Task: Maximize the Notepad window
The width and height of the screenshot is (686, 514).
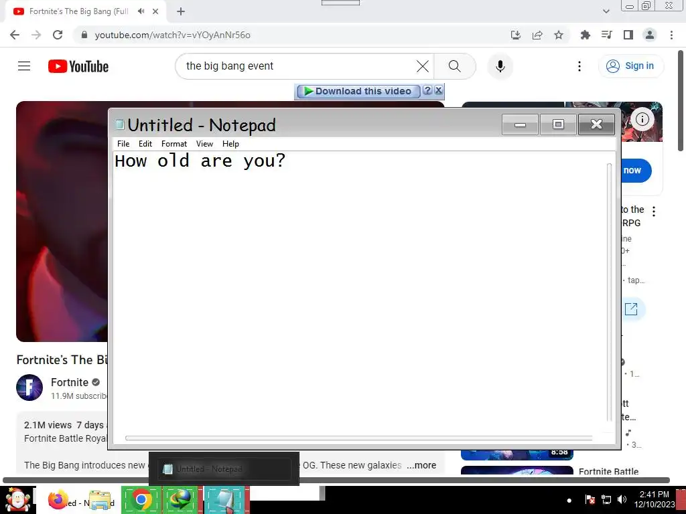Action: (558, 124)
